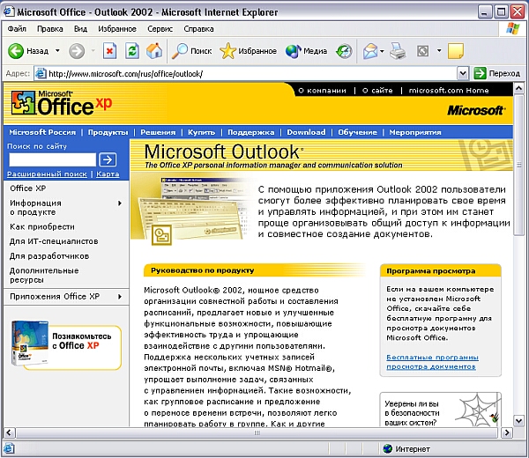
Task: Click the Mail envelope toolbar icon
Action: coord(369,51)
